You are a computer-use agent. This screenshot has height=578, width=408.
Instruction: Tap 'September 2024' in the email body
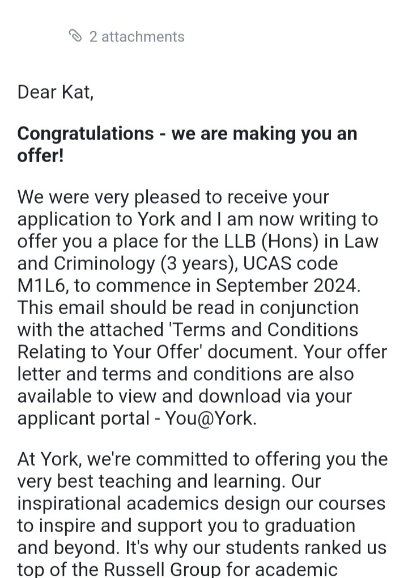286,286
